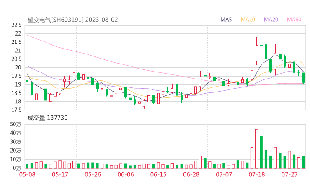Select the MA60 legend label
Screen dimensions: 310x184
point(294,20)
